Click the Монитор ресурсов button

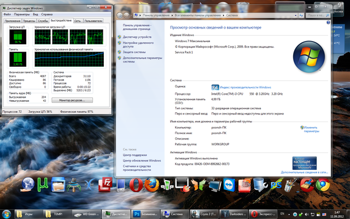tap(72, 100)
